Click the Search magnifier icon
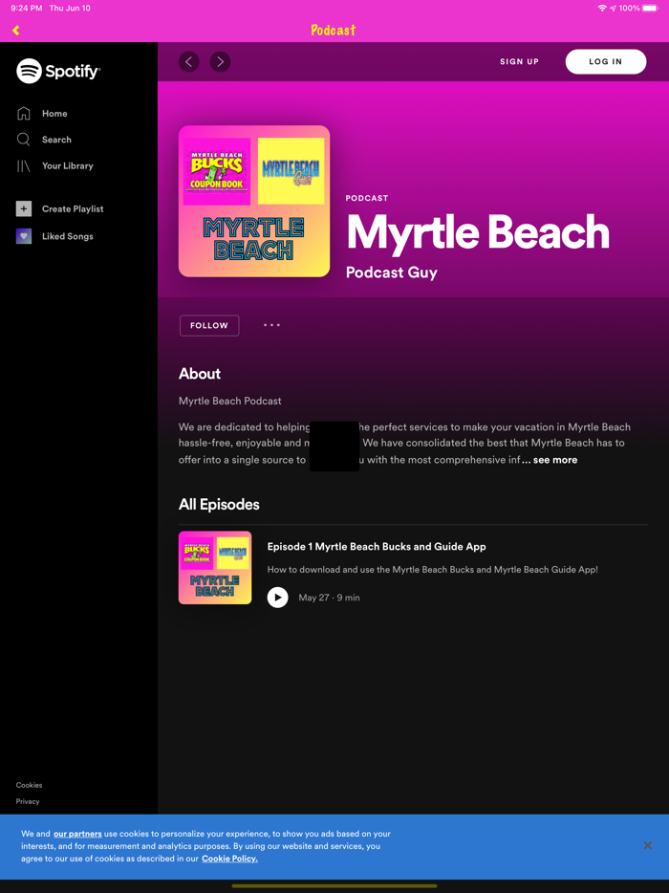This screenshot has width=669, height=893. (23, 140)
